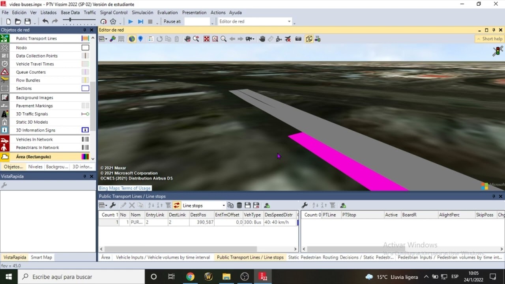Switch to Smart Map tab
505x284 pixels.
(x=41, y=258)
